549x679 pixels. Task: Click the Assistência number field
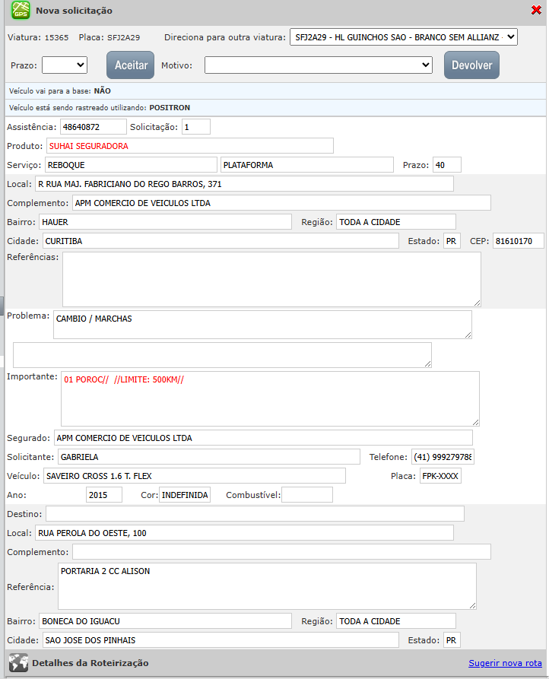pos(93,127)
